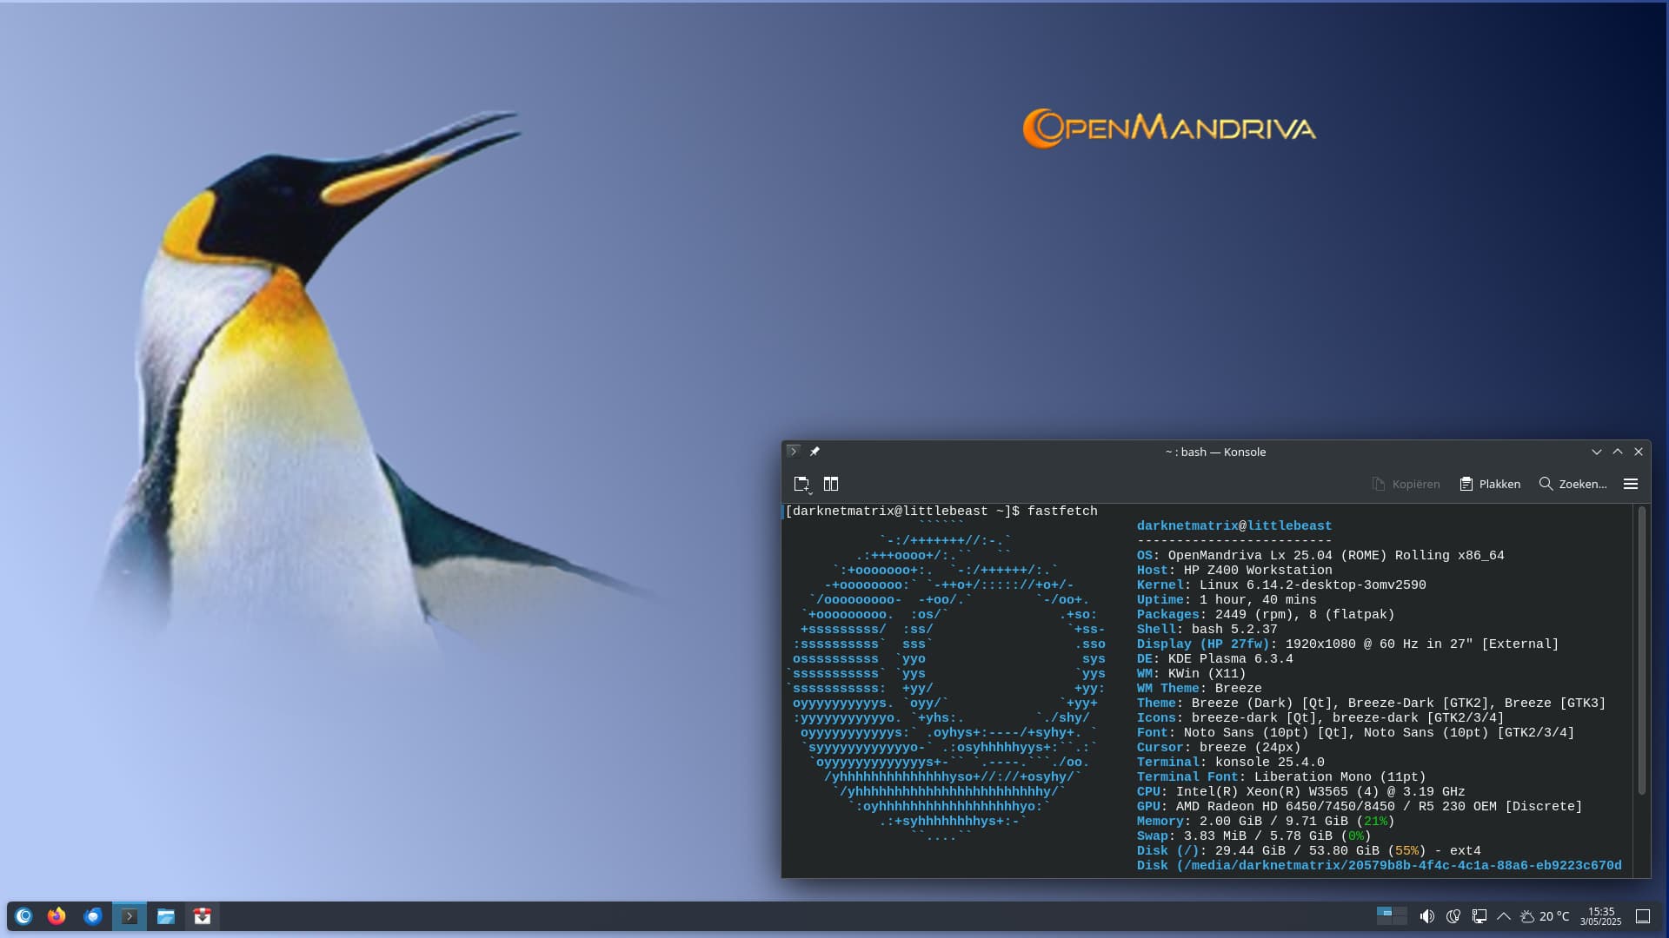Open the red package app in taskbar
This screenshot has width=1669, height=938.
tap(203, 916)
